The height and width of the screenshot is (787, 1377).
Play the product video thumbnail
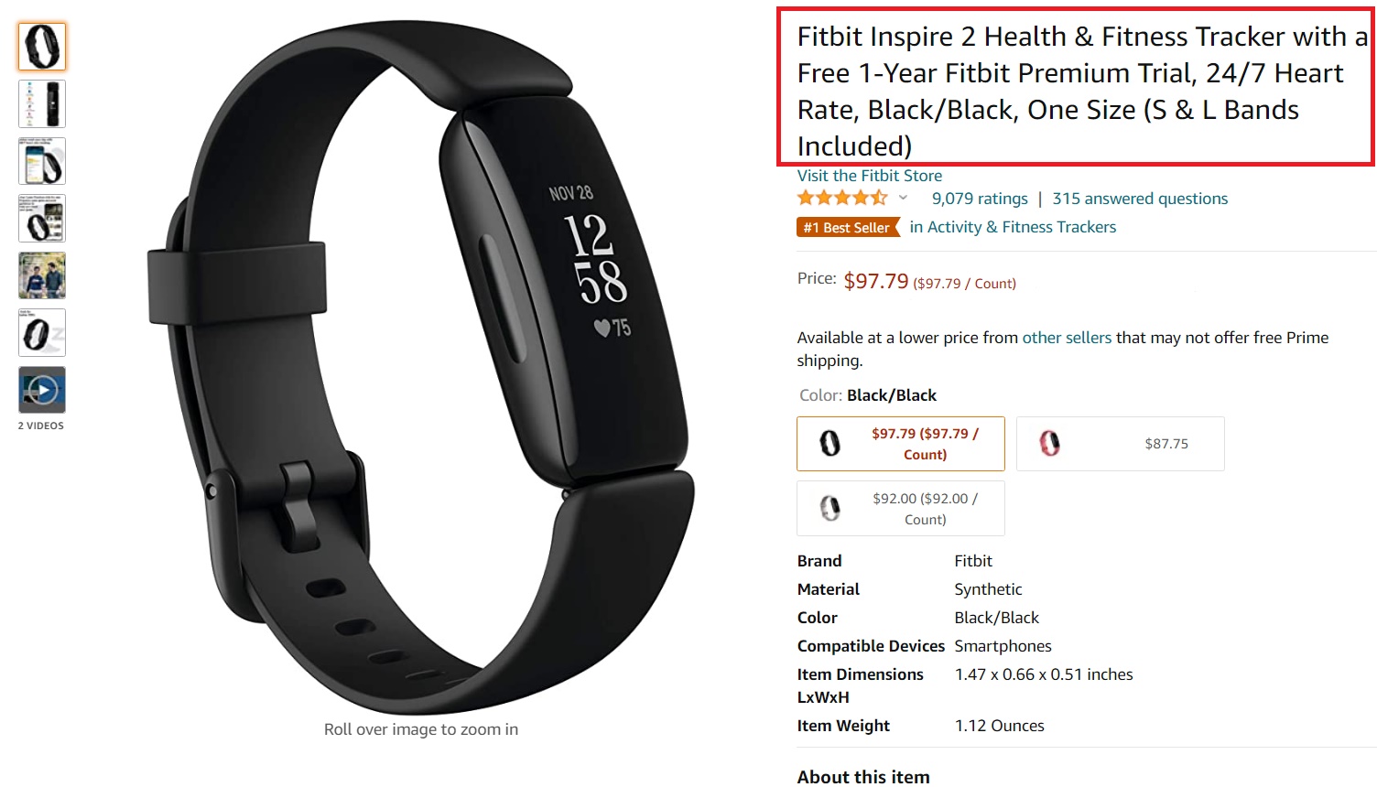tap(42, 390)
